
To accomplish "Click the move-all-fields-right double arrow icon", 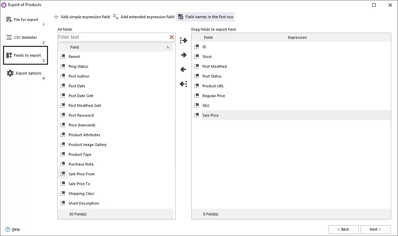I will 183,40.
